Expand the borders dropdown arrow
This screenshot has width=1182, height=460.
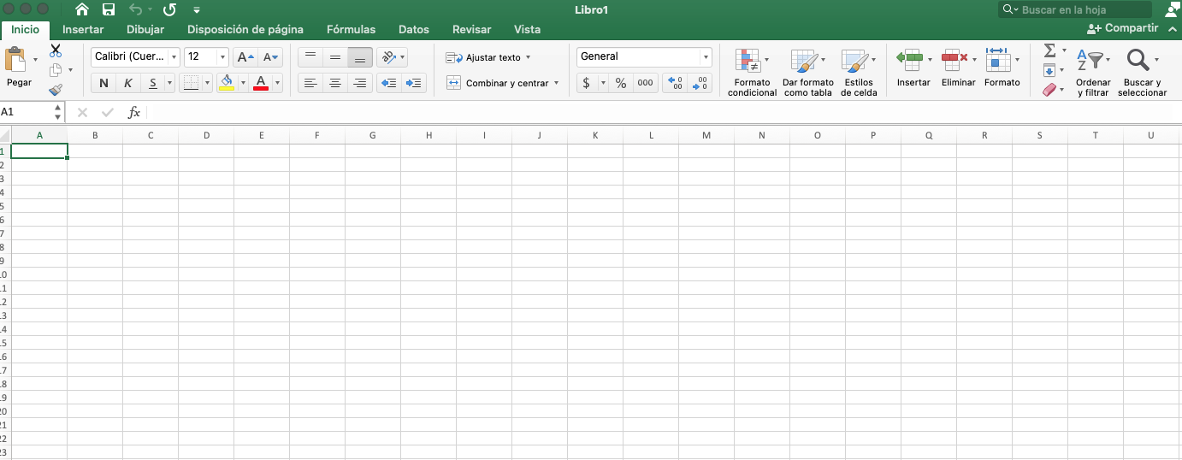pyautogui.click(x=207, y=83)
